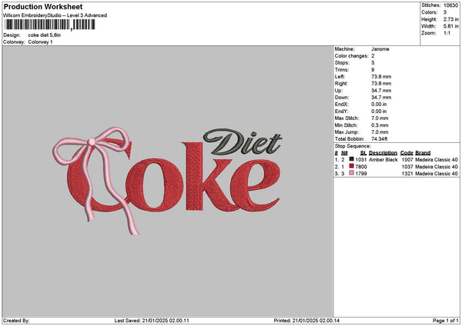Click thread code '1037'
The width and height of the screenshot is (462, 326).
point(407,167)
